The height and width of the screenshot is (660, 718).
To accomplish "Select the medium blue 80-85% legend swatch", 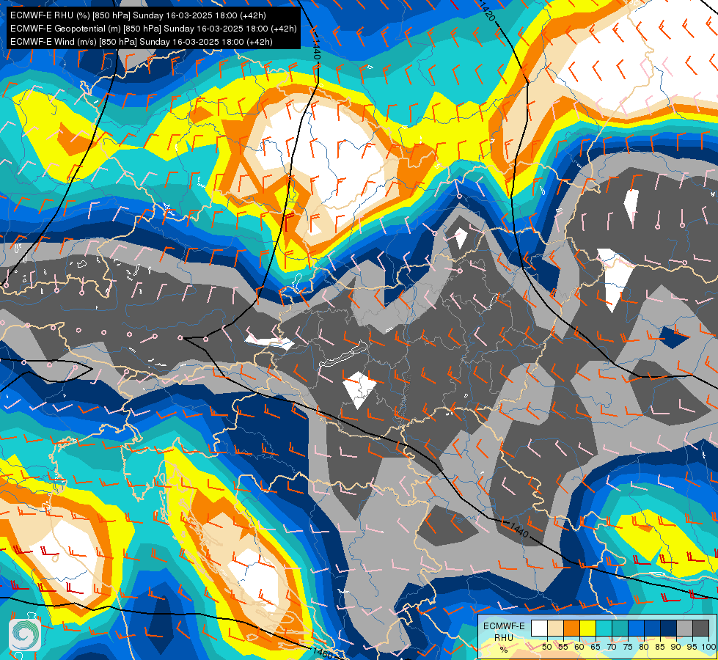I will click(x=653, y=628).
